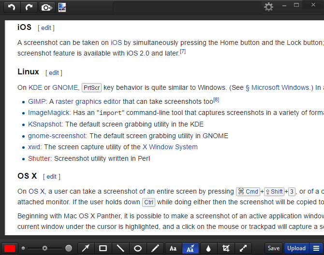Open the raster graphics editor link
The width and height of the screenshot is (324, 255).
click(x=88, y=101)
